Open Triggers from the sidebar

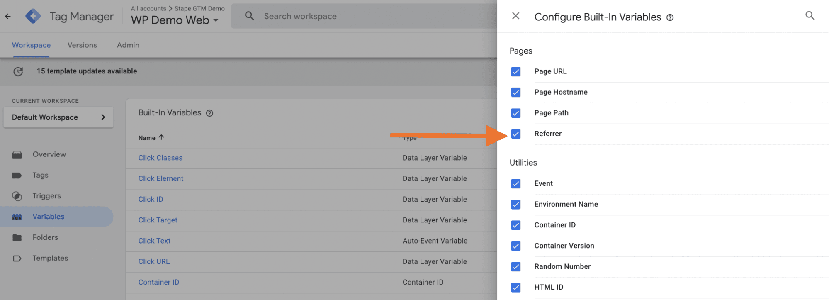click(46, 196)
